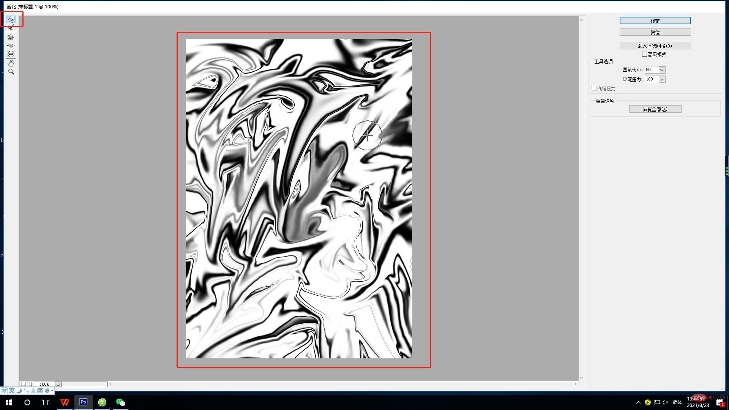The height and width of the screenshot is (410, 729).
Task: Enable the 高级模式 advanced mode checkbox
Action: tap(644, 54)
